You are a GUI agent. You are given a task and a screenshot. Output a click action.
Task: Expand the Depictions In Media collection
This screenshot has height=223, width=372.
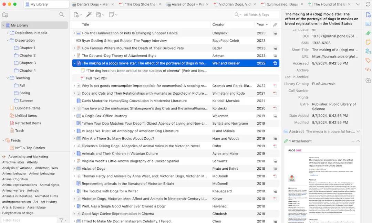8,33
